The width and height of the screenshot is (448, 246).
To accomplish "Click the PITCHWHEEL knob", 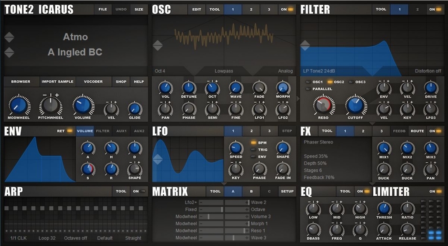I will (51, 105).
